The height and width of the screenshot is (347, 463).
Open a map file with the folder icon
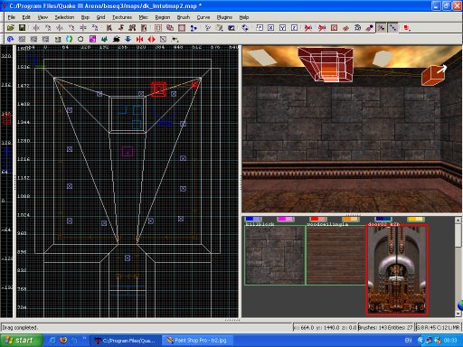tap(11, 28)
